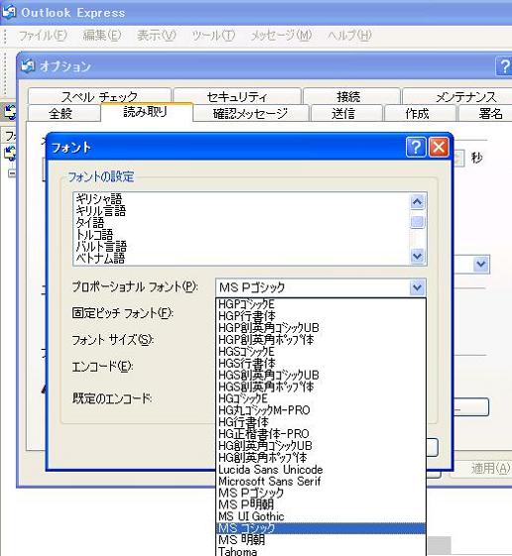Screen dimensions: 512x556
Task: Click the font dialog help question mark icon
Action: click(x=416, y=147)
